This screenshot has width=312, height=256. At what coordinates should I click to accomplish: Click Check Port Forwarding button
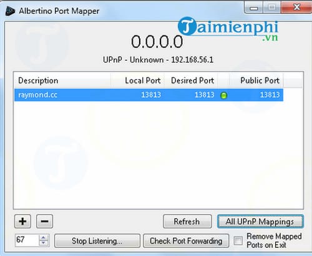[186, 241]
